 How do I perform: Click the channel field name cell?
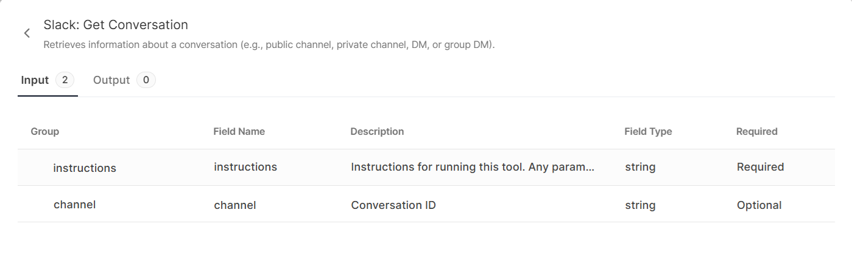[234, 205]
